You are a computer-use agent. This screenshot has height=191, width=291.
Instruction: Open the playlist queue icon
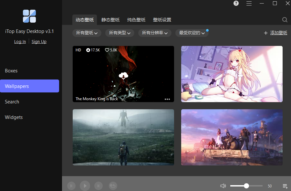[285, 186]
